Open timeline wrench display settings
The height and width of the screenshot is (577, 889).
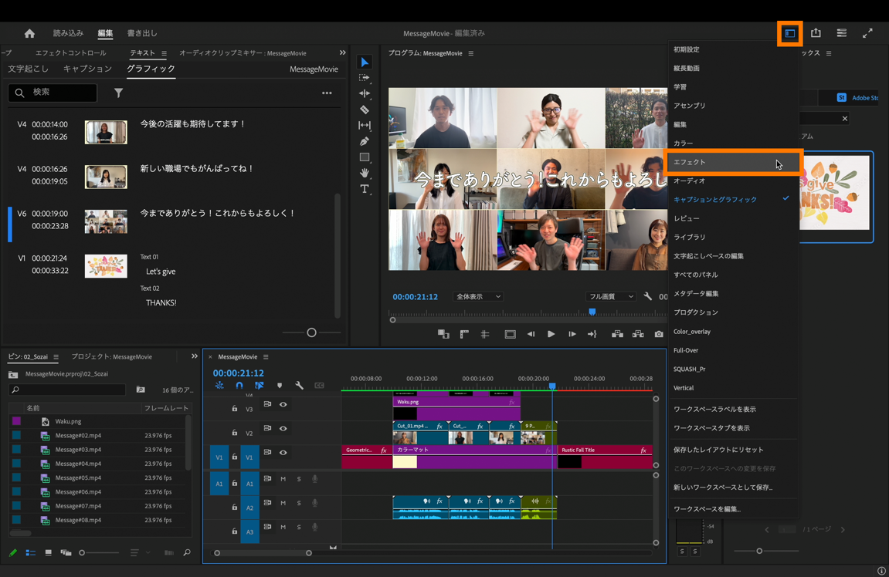[299, 385]
